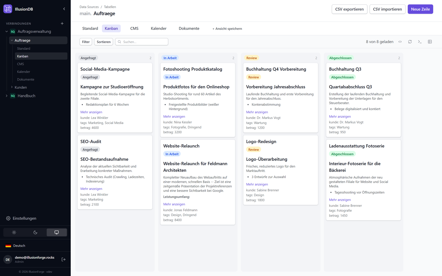
Task: Switch to the Standard view tab
Action: click(x=90, y=28)
